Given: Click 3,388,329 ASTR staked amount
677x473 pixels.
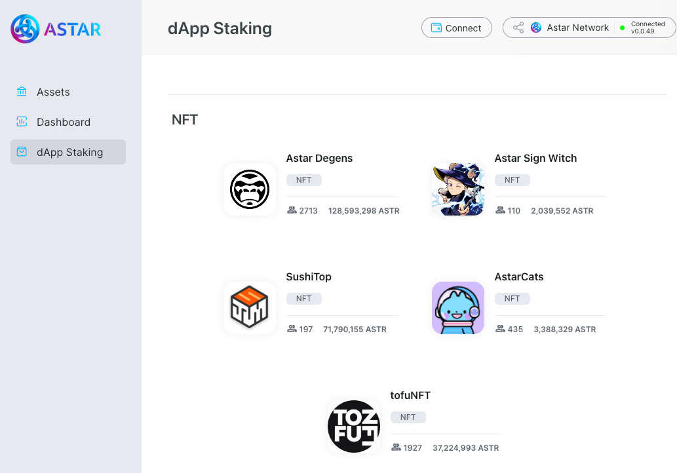Looking at the screenshot, I should 565,330.
